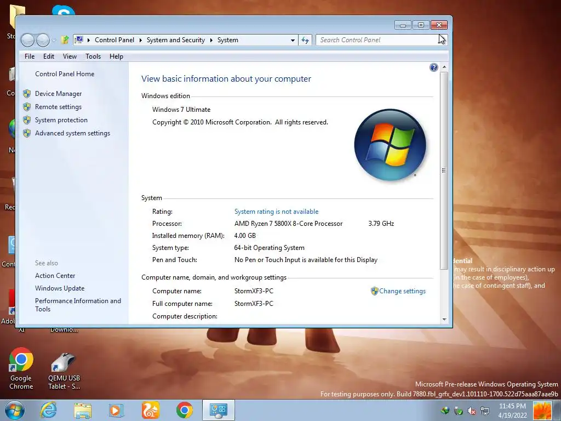Click the Windows 7 logo image

click(x=390, y=145)
